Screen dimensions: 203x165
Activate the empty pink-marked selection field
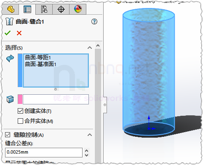click(x=56, y=99)
